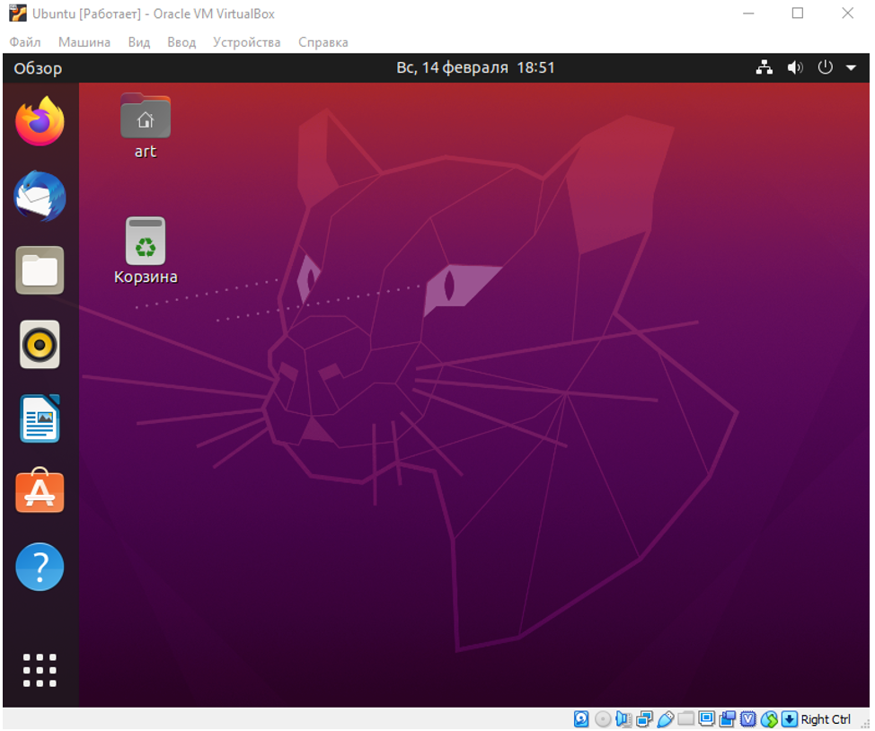Click the audio status icon in VirtualBox bar
Screen dimensions: 875x731
(x=623, y=719)
